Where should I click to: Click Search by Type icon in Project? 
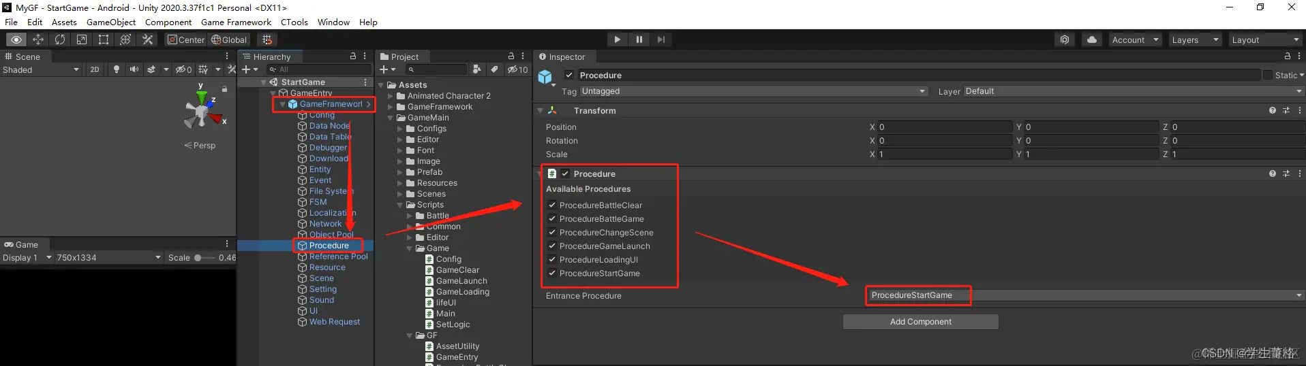point(476,69)
